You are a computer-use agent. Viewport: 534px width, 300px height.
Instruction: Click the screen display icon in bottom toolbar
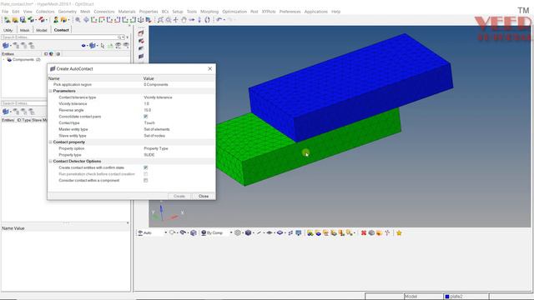point(299,232)
